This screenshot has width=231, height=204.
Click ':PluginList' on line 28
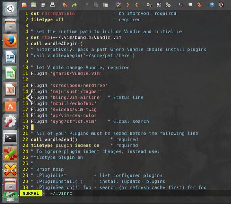tap(51, 176)
